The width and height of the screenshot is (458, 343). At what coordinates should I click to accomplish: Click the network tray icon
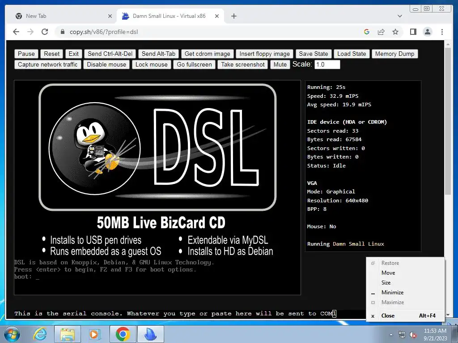click(x=402, y=335)
